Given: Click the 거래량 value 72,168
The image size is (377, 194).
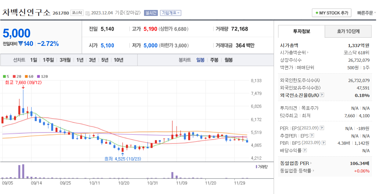Looking at the screenshot, I should [x=240, y=29].
